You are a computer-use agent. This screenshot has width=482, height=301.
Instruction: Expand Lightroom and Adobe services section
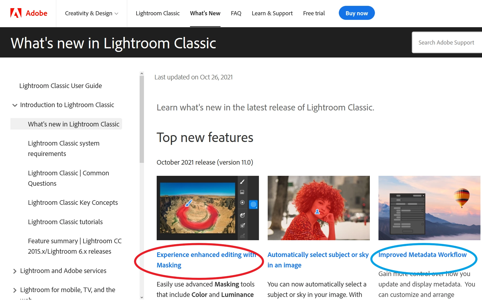(15, 271)
